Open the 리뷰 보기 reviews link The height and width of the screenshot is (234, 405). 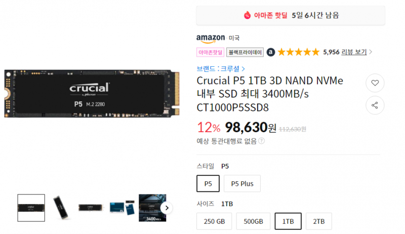point(354,52)
